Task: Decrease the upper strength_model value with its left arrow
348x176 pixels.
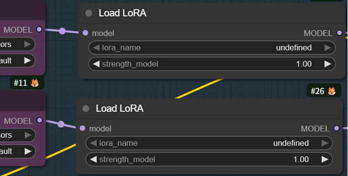Action: click(96, 64)
